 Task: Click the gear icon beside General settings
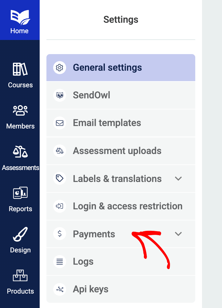60,68
